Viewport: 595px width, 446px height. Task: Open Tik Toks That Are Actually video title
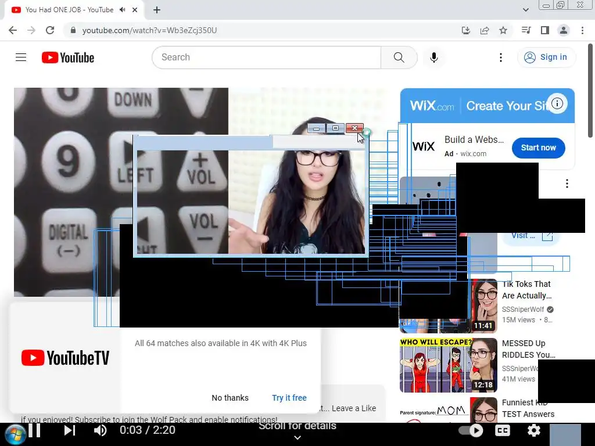[x=526, y=290]
